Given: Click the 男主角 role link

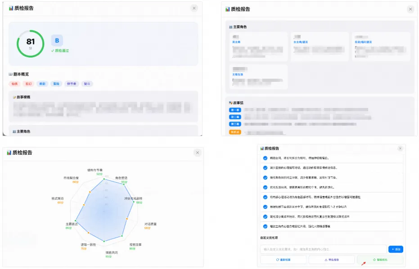Looking at the screenshot, I should tap(236, 42).
